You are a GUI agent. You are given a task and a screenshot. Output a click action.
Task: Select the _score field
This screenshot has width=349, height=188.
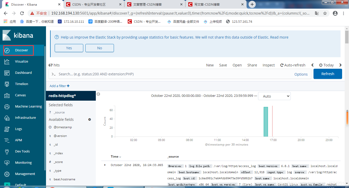[x=58, y=162]
